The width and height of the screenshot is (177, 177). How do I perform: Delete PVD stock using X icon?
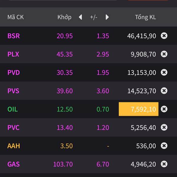point(164,72)
